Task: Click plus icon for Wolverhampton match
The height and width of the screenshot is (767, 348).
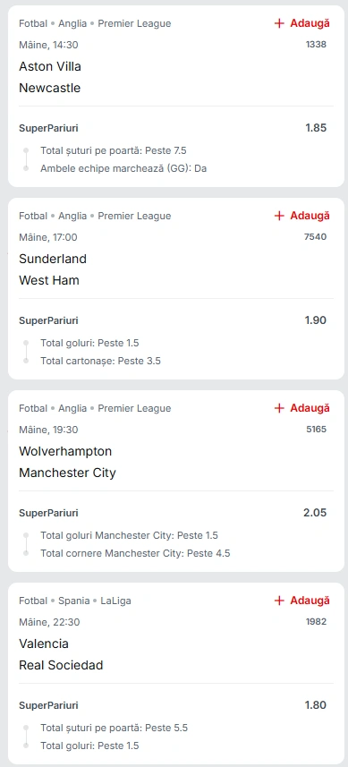Action: pyautogui.click(x=279, y=408)
